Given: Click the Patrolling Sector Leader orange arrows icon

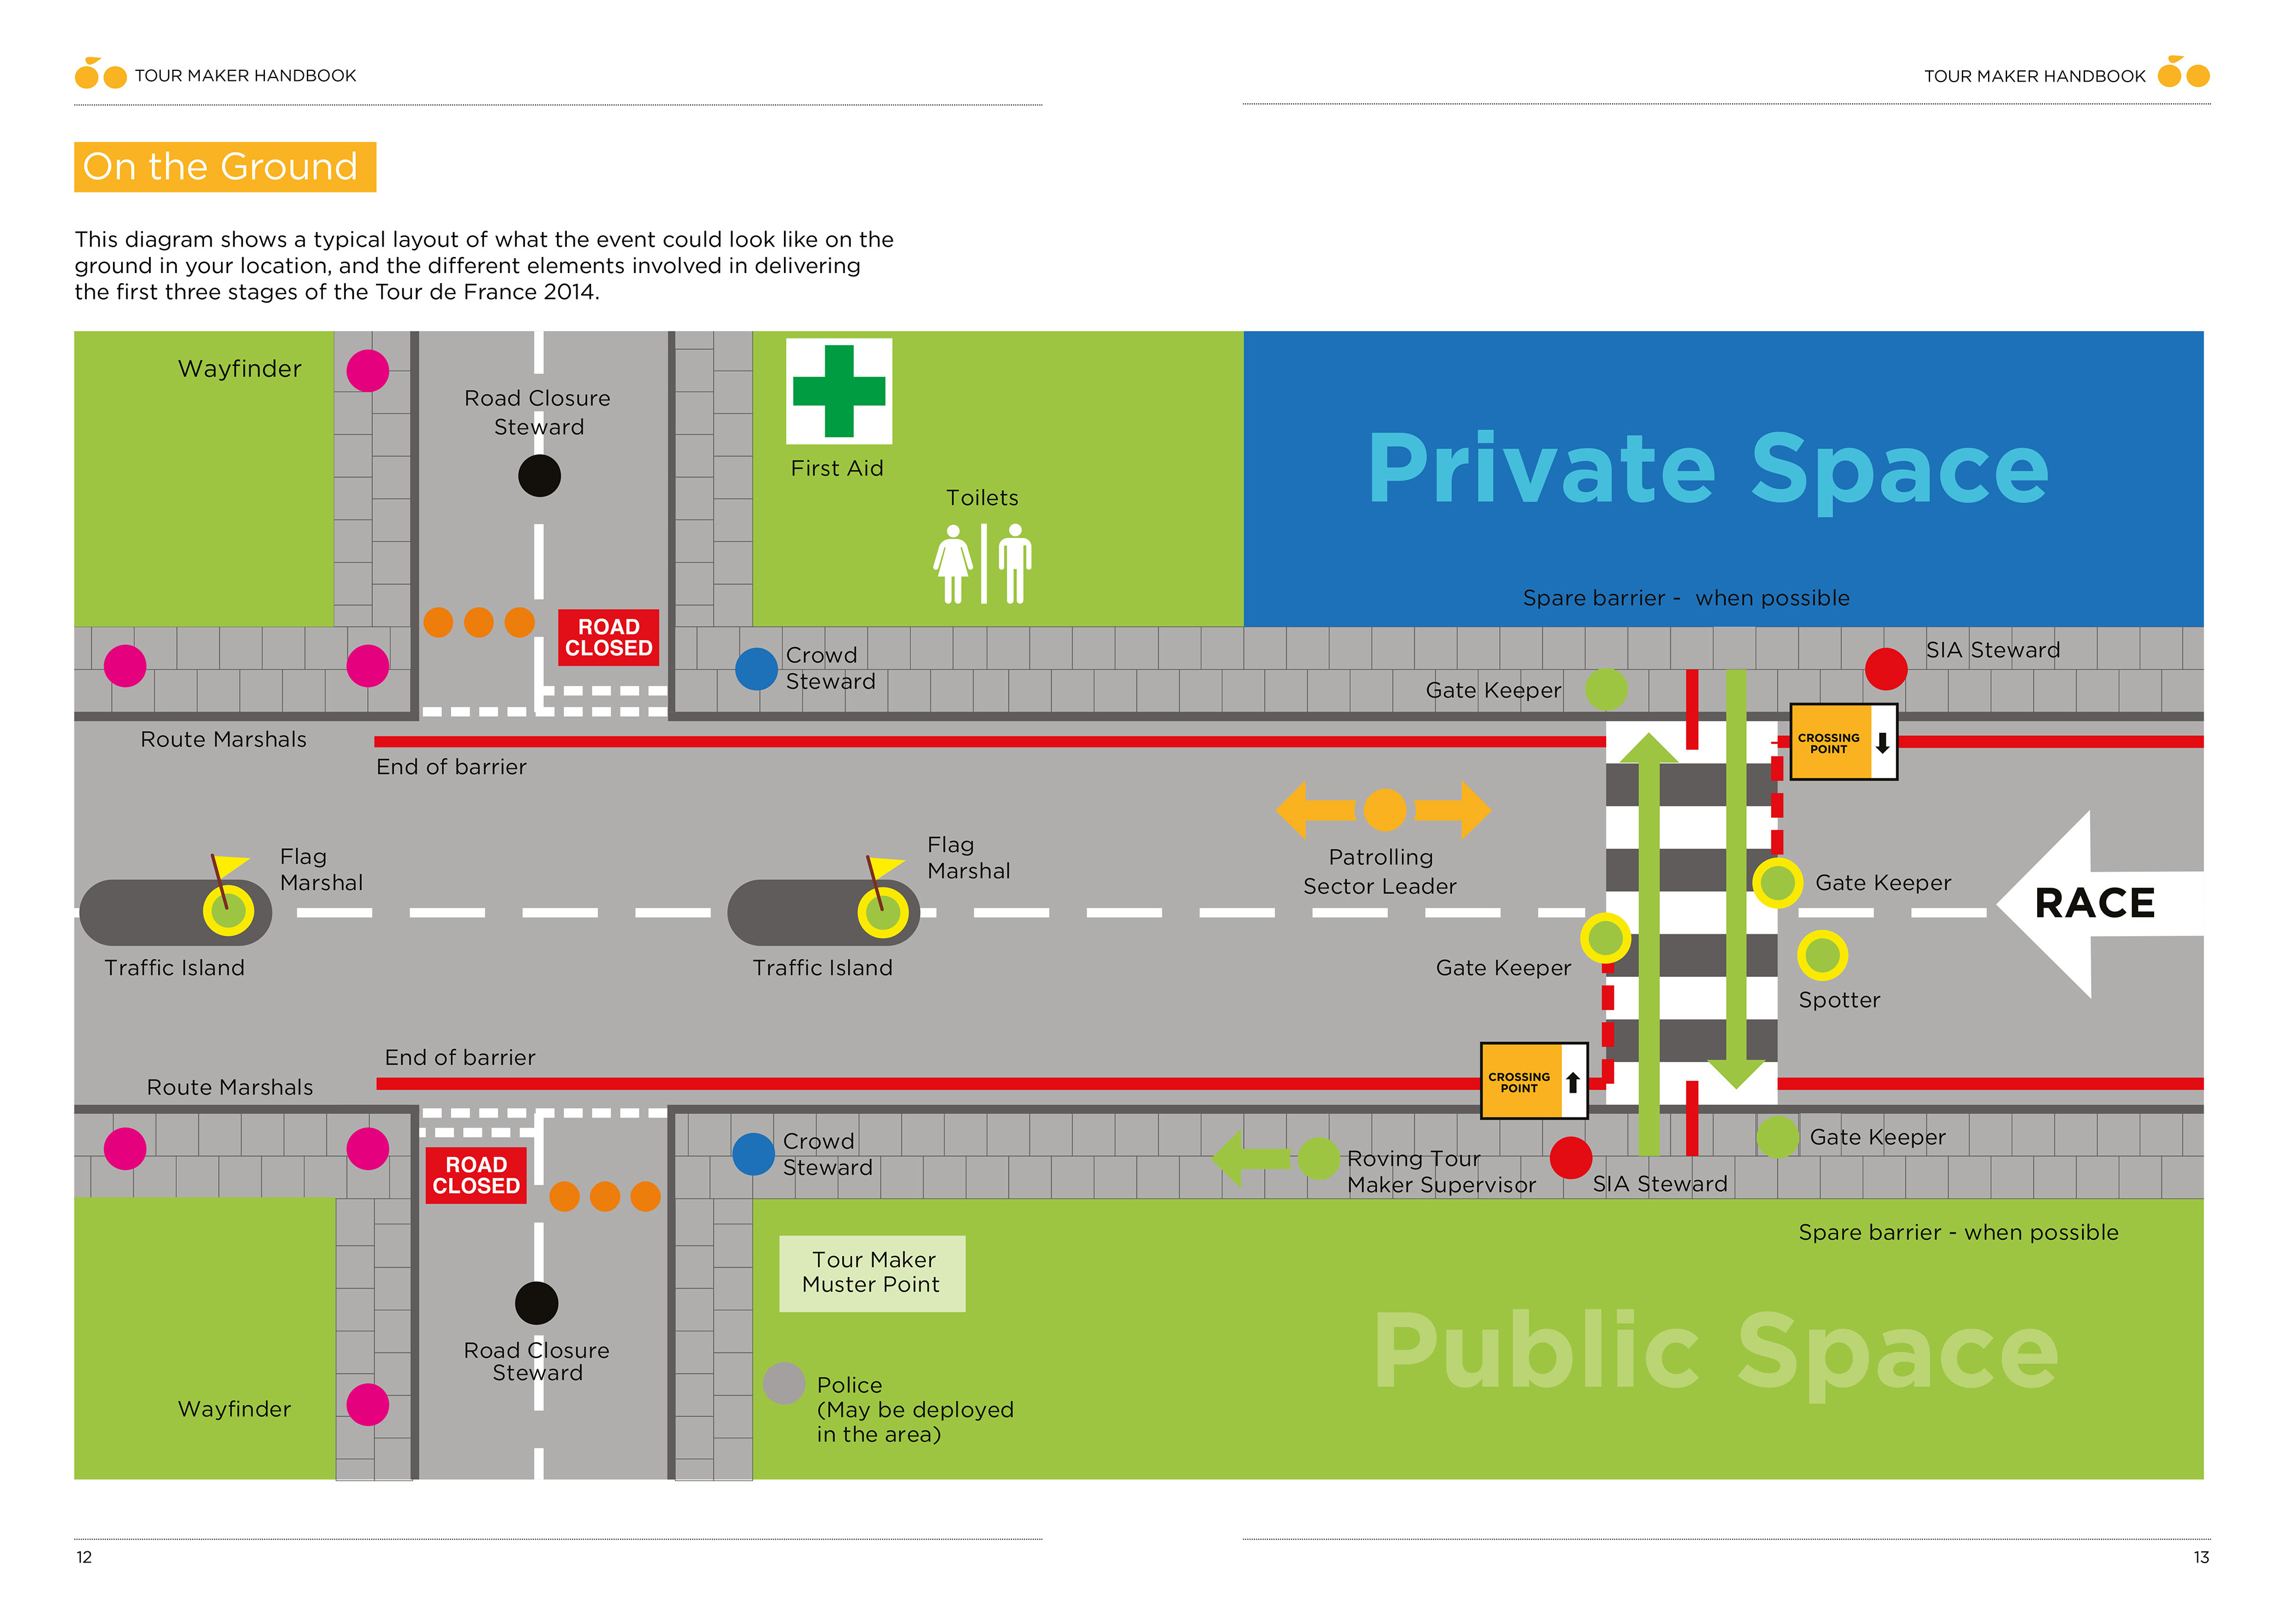Looking at the screenshot, I should [1384, 809].
